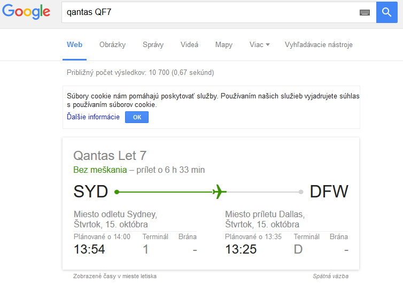Open the Ďalšie informácie link
Image resolution: width=403 pixels, height=283 pixels.
click(93, 117)
